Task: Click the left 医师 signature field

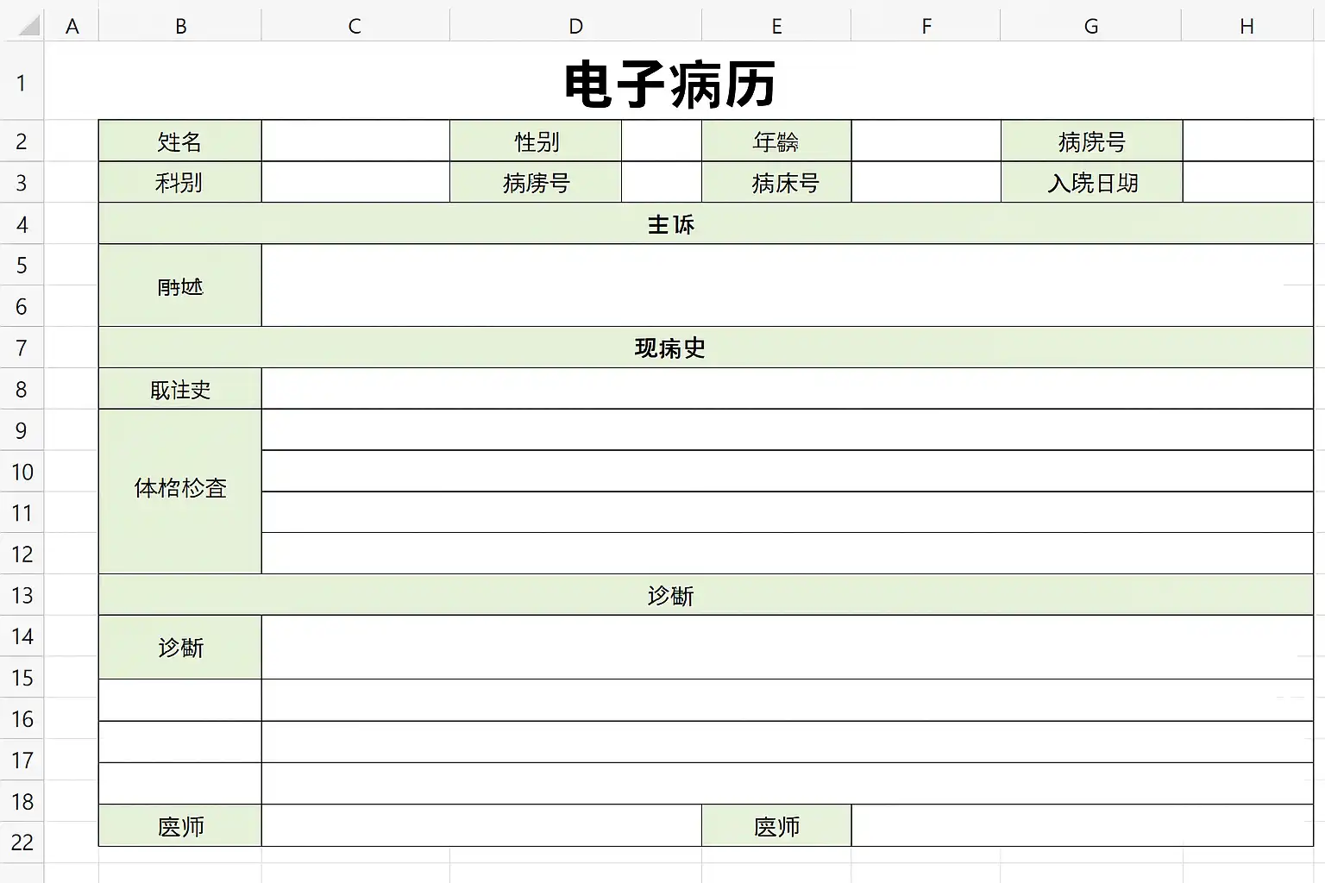Action: pyautogui.click(x=481, y=825)
